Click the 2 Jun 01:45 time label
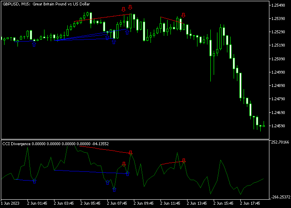 tap(37, 203)
